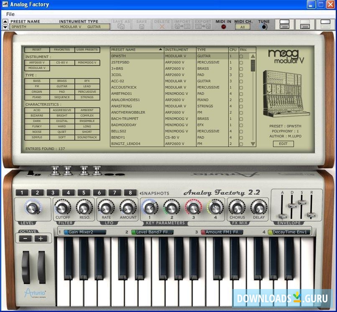Click the octave minus button
This screenshot has width=337, height=312.
click(x=25, y=238)
